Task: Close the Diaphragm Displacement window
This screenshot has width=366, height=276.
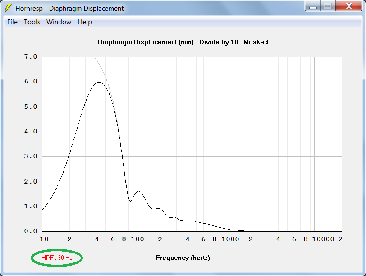Action: coord(349,6)
